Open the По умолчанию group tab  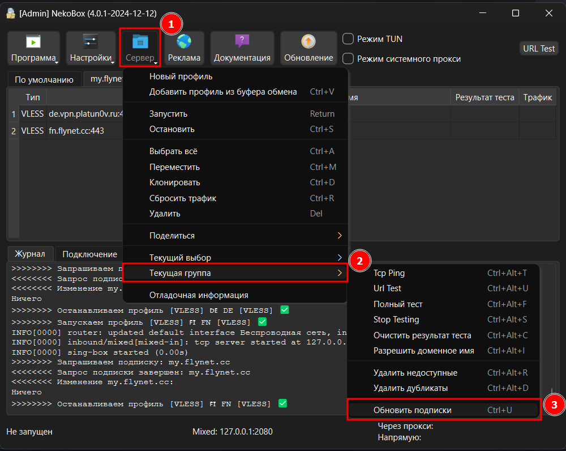(44, 79)
